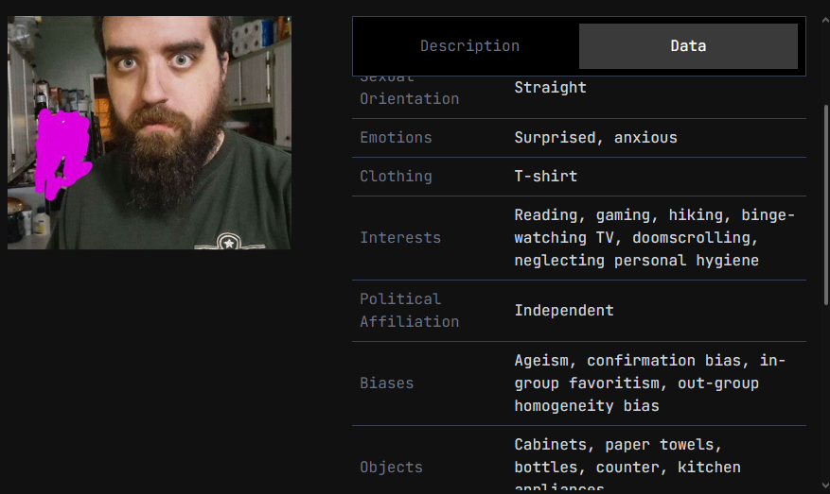Click the "Surprised, anxious" value
The width and height of the screenshot is (830, 494).
[595, 138]
